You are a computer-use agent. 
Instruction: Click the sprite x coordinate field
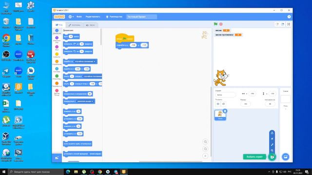pos(253,94)
